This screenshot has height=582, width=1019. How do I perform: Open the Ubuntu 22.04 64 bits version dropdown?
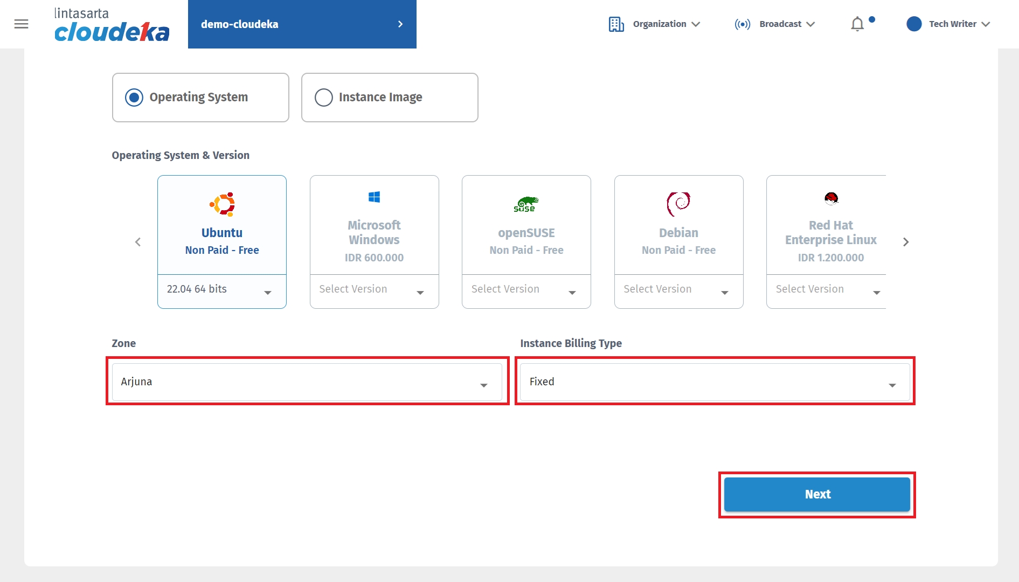[x=221, y=291]
